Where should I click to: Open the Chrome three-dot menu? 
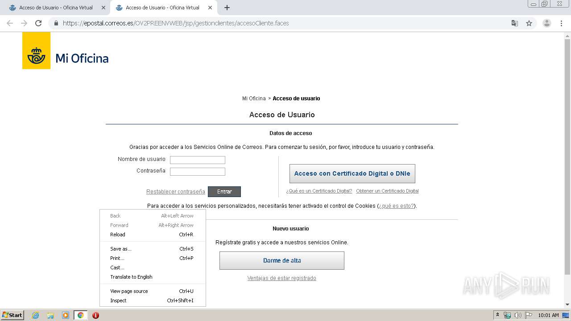[x=561, y=23]
